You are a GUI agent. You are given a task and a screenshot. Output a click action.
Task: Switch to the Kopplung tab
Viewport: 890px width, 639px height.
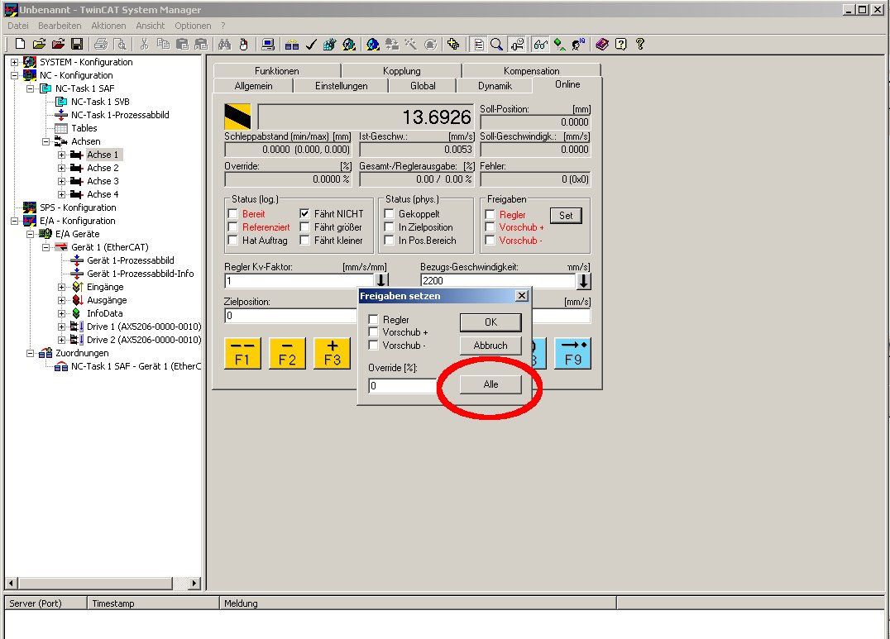pos(401,71)
